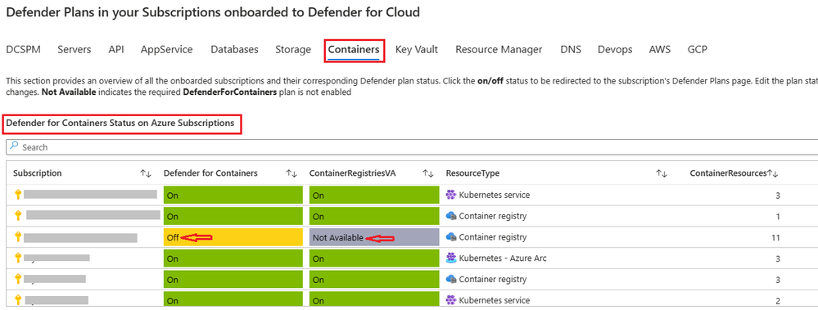
Task: Switch to the AWS tab
Action: coord(660,50)
